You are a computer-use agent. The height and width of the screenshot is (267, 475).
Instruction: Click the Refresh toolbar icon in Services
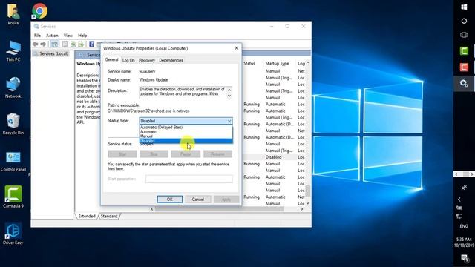73,44
